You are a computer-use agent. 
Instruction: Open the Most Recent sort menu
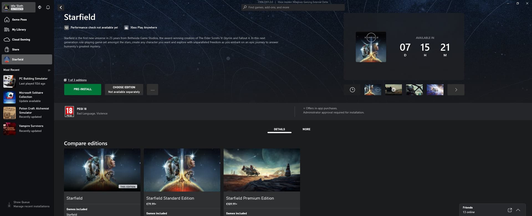click(x=49, y=70)
